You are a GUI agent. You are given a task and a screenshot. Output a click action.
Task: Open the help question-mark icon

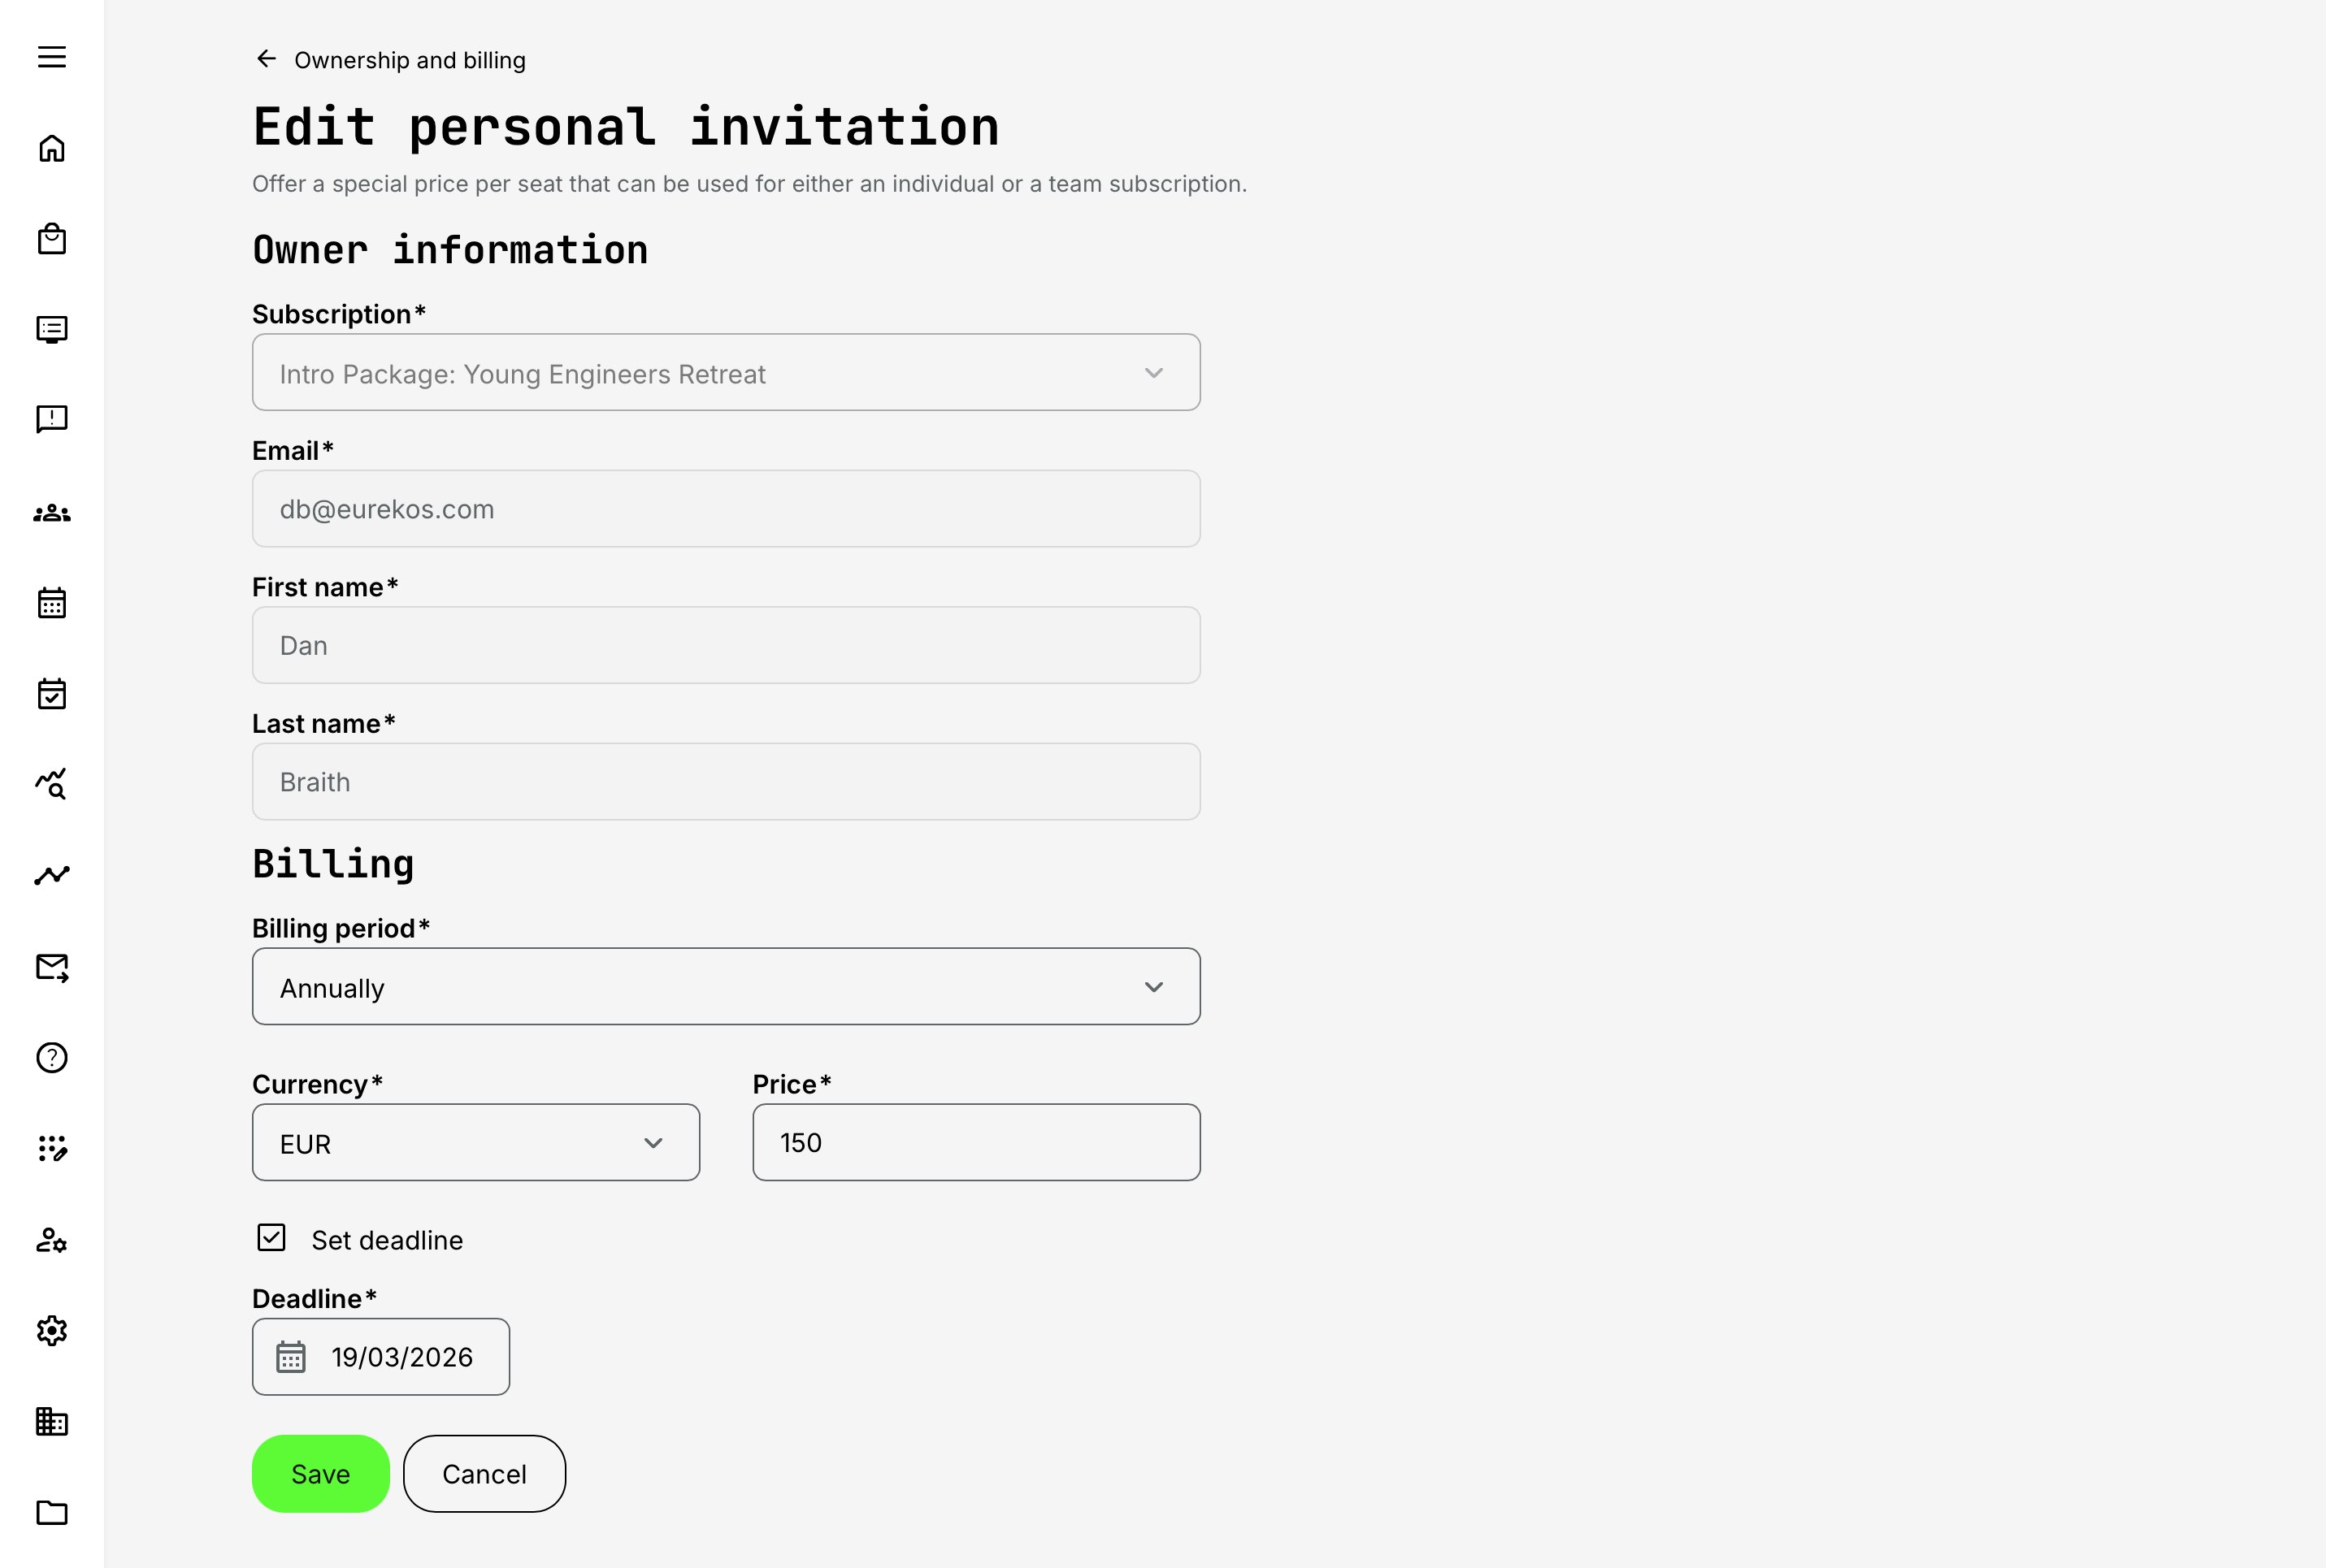point(51,1058)
